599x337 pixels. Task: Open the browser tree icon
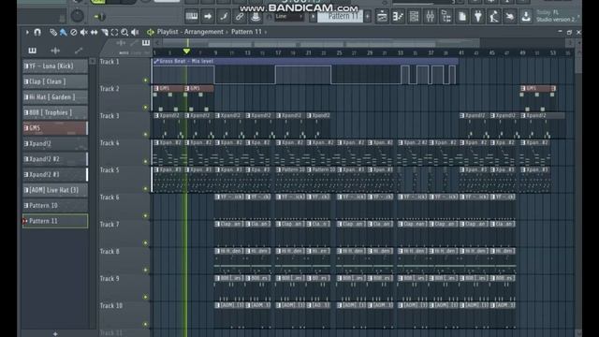pos(446,17)
